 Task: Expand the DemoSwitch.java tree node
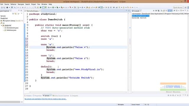tap(3, 28)
